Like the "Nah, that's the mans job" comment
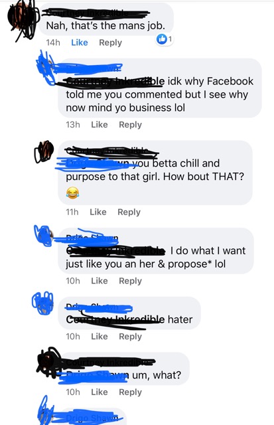274x425 pixels. [80, 42]
